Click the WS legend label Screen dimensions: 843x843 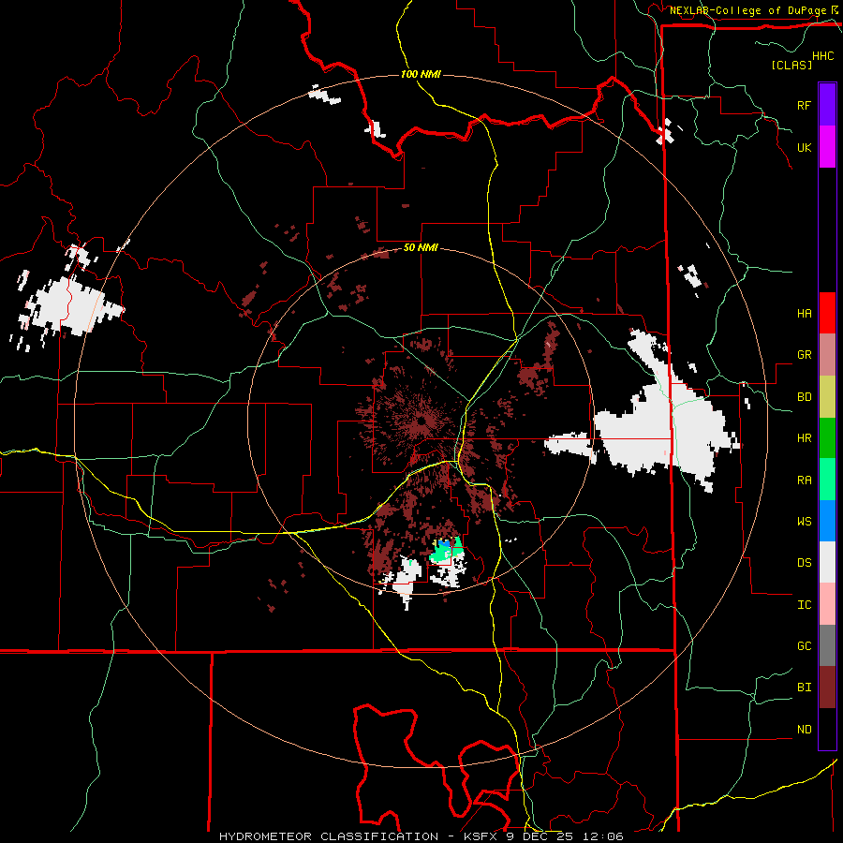(x=804, y=522)
